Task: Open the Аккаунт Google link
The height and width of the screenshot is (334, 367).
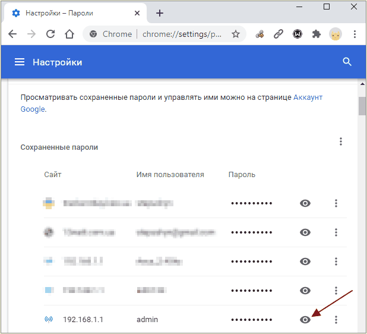Action: click(172, 103)
